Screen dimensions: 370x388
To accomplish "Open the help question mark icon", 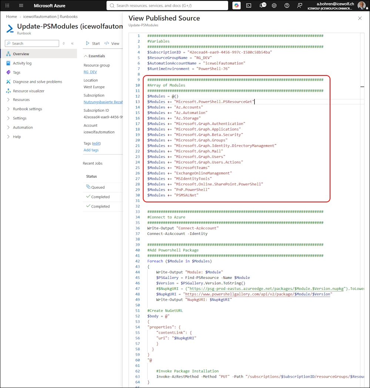I will click(287, 6).
